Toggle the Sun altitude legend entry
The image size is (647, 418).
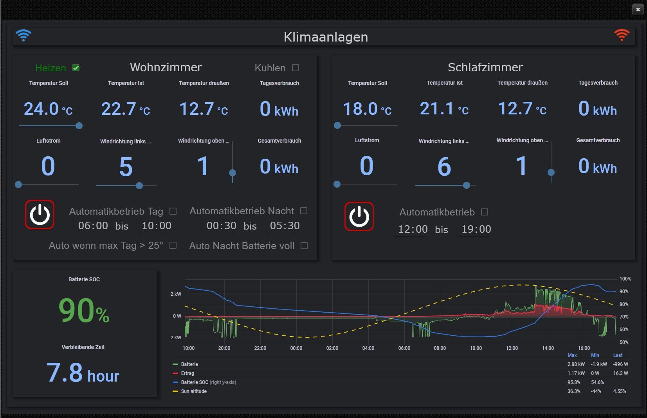pos(194,391)
